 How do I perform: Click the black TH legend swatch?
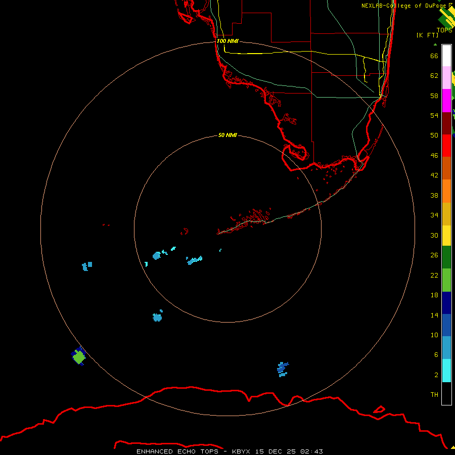pyautogui.click(x=446, y=393)
